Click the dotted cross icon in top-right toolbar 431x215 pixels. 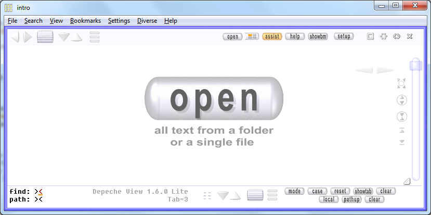(384, 36)
